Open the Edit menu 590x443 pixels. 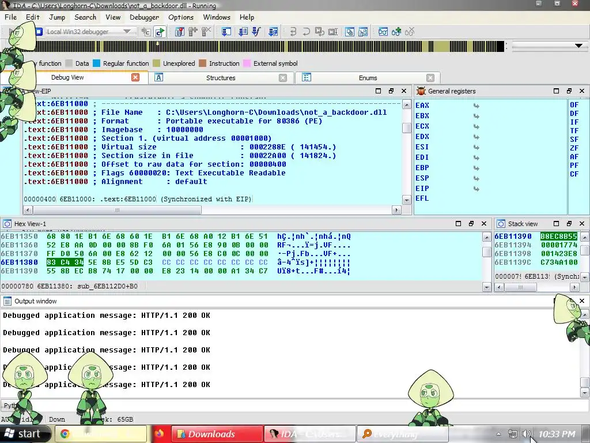tap(33, 17)
